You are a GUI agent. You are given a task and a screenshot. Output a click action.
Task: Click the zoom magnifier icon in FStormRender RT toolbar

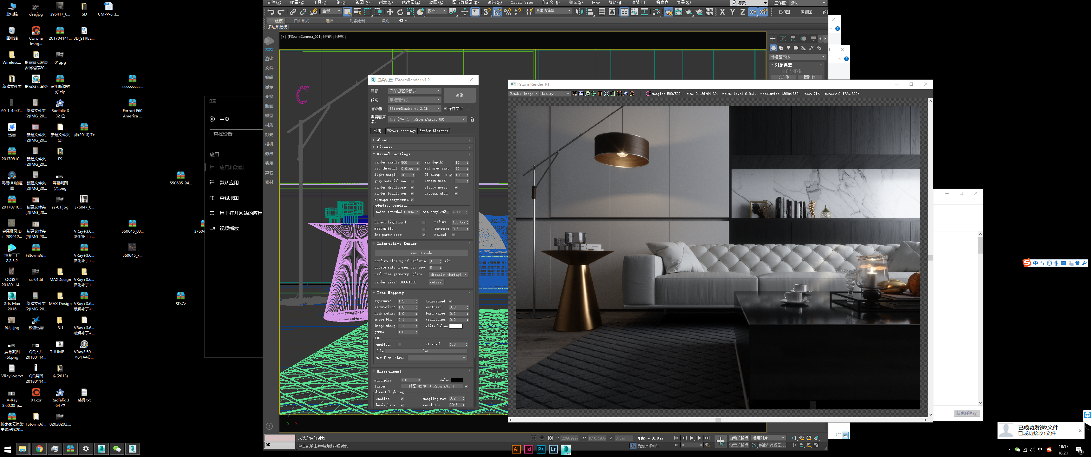(625, 94)
